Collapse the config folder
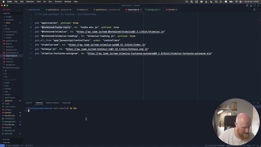 pyautogui.click(x=7, y=29)
